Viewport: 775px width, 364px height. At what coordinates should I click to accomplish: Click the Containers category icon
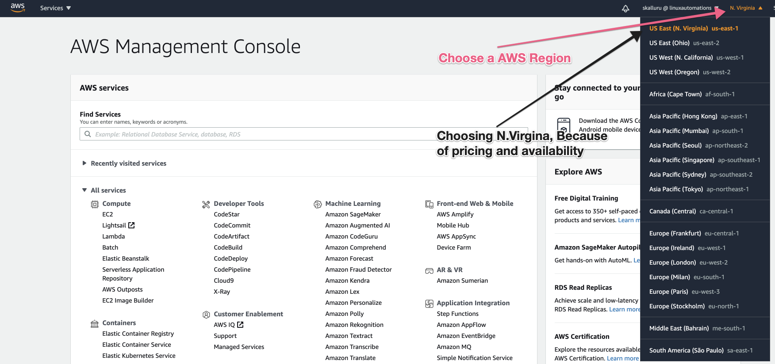click(x=95, y=323)
